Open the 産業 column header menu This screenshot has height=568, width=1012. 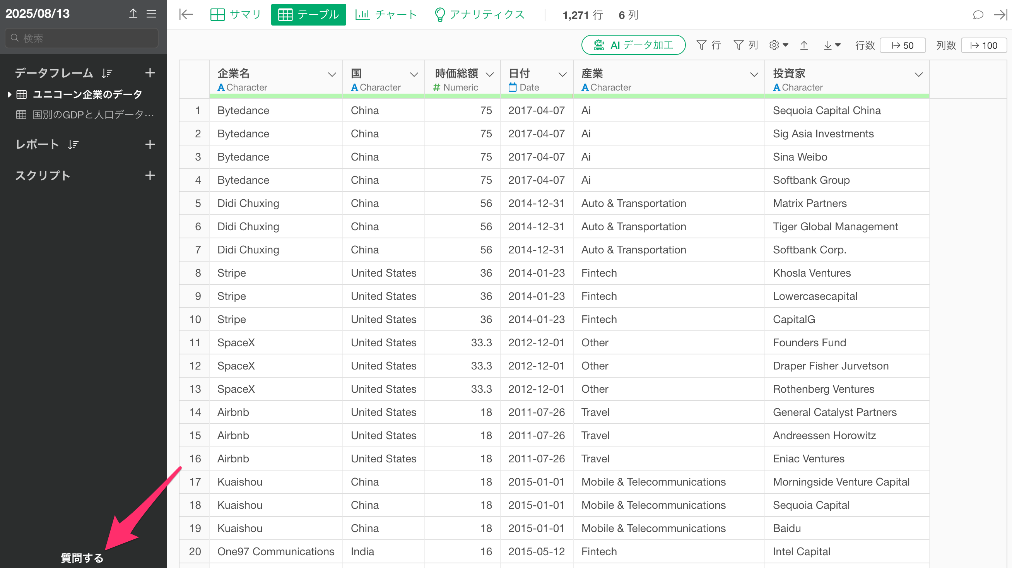click(x=754, y=75)
